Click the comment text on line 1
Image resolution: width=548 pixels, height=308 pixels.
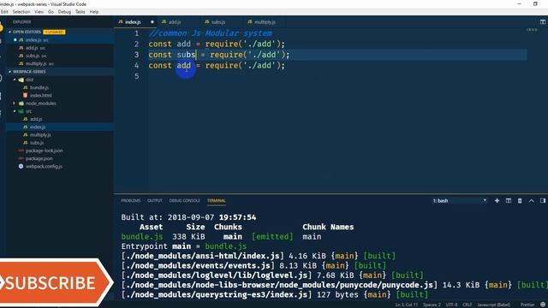[x=210, y=33]
